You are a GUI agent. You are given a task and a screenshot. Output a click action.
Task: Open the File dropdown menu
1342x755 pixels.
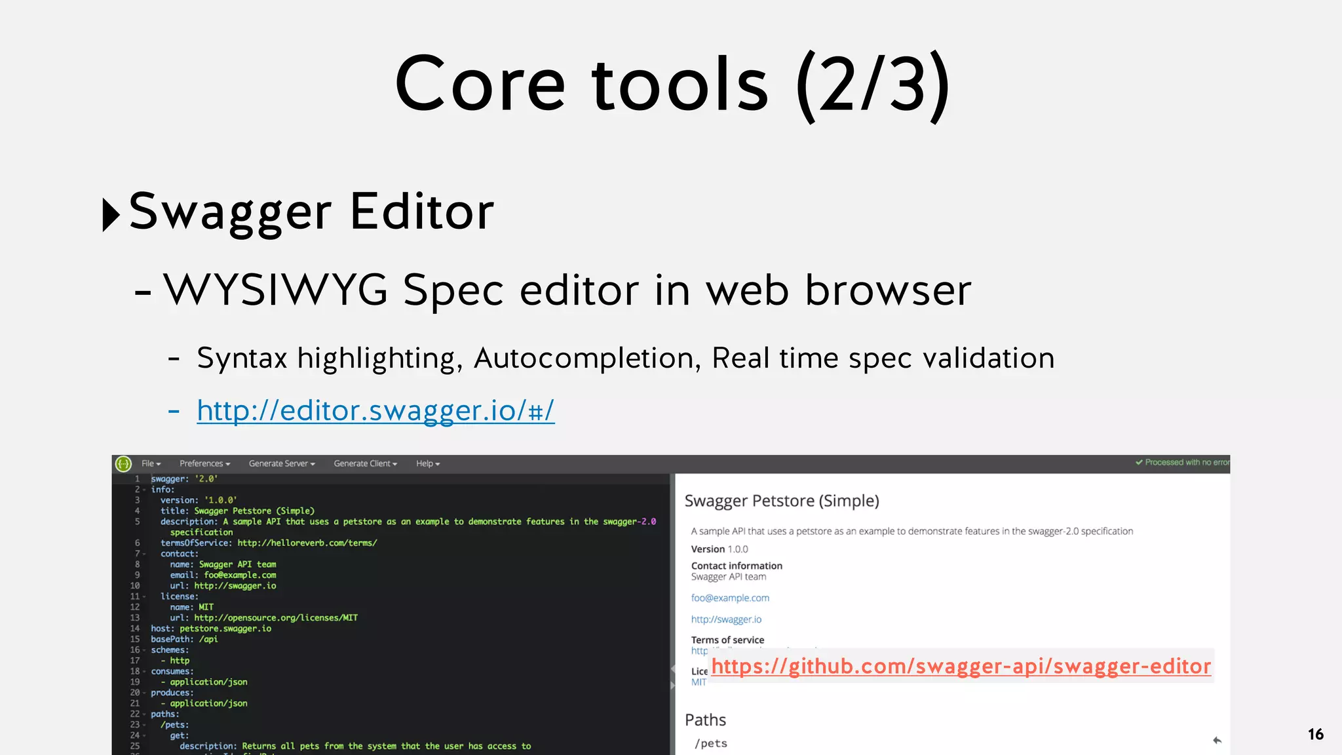151,464
